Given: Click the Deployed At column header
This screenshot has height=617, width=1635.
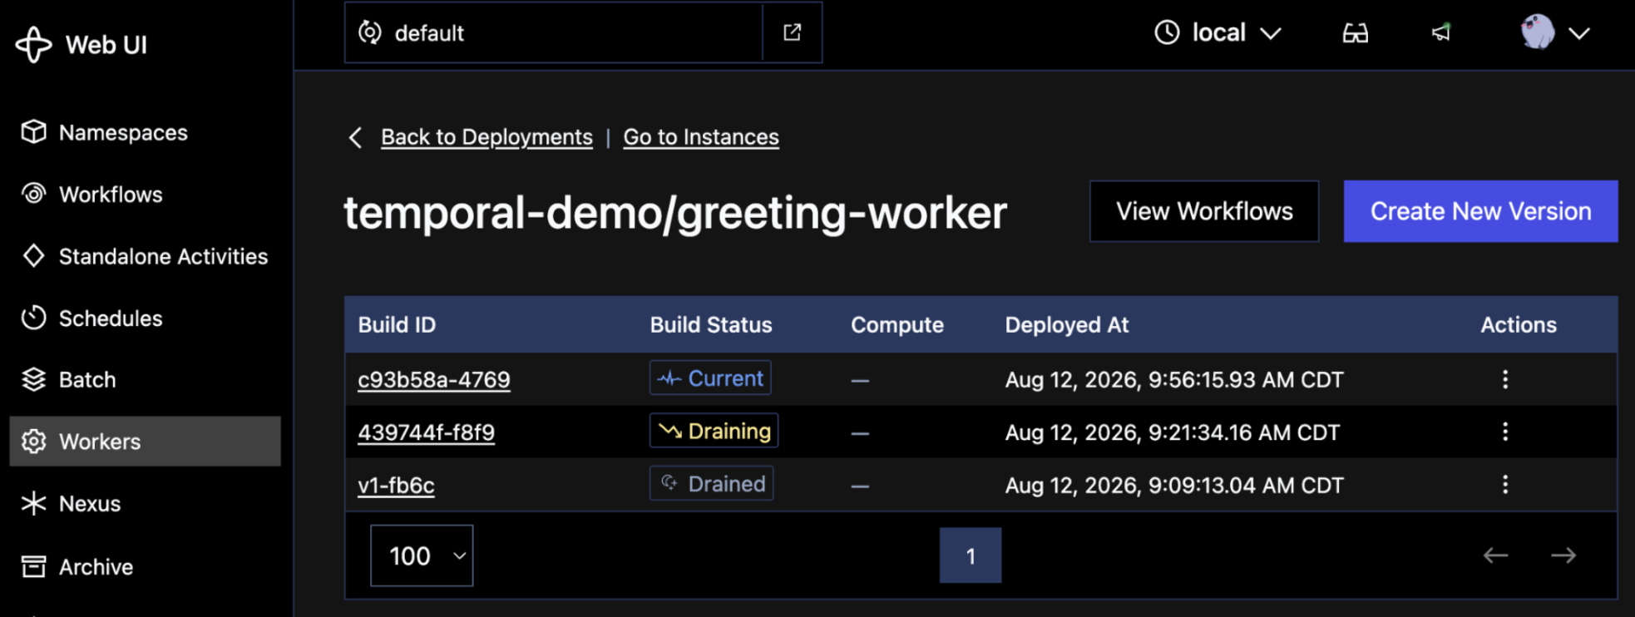Looking at the screenshot, I should click(1067, 325).
